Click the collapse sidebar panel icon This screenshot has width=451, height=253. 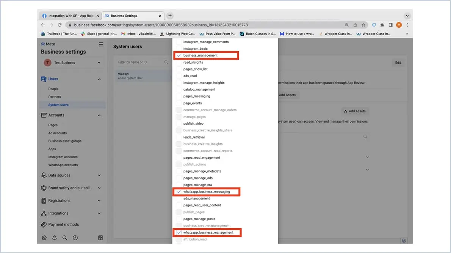pyautogui.click(x=100, y=238)
